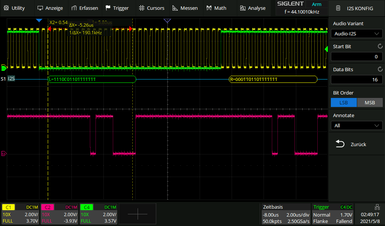Screen dimensions: 385x226
Task: Select MSB bit order
Action: point(370,103)
